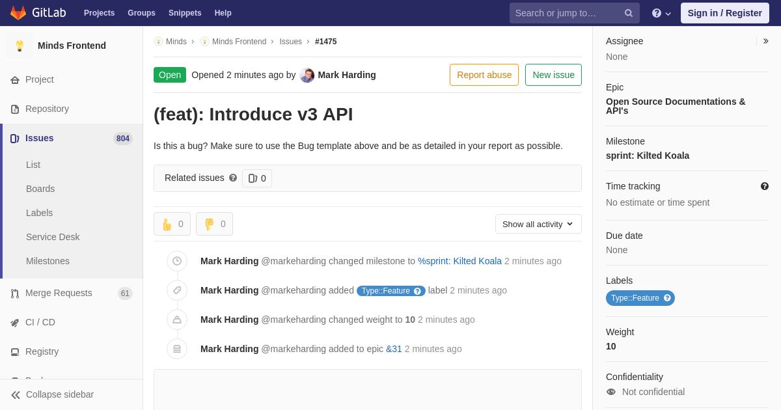Click the search magnifier icon
This screenshot has width=781, height=410.
tap(628, 13)
